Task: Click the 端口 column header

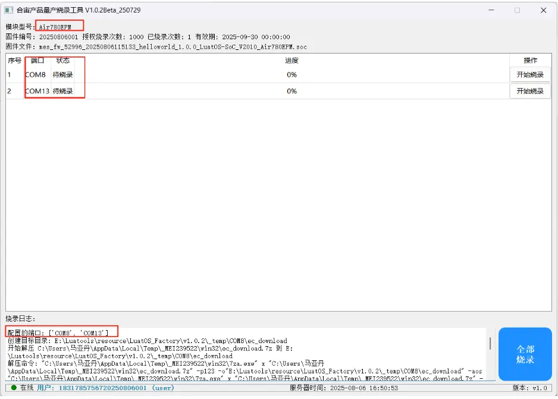Action: pyautogui.click(x=37, y=61)
